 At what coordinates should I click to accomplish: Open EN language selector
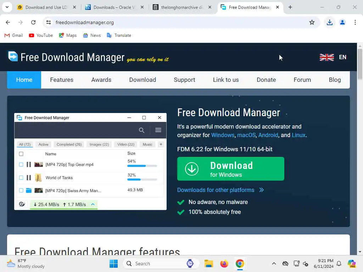pyautogui.click(x=343, y=57)
